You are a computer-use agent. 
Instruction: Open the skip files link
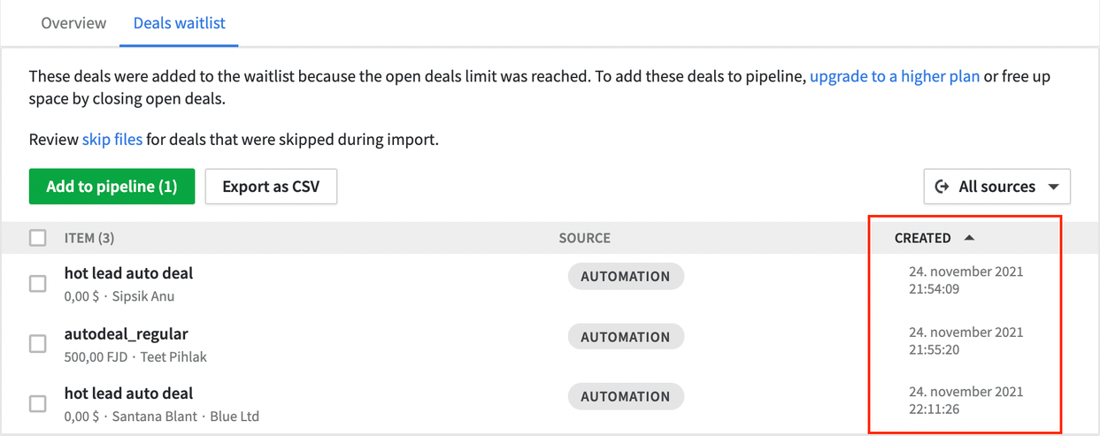tap(112, 140)
